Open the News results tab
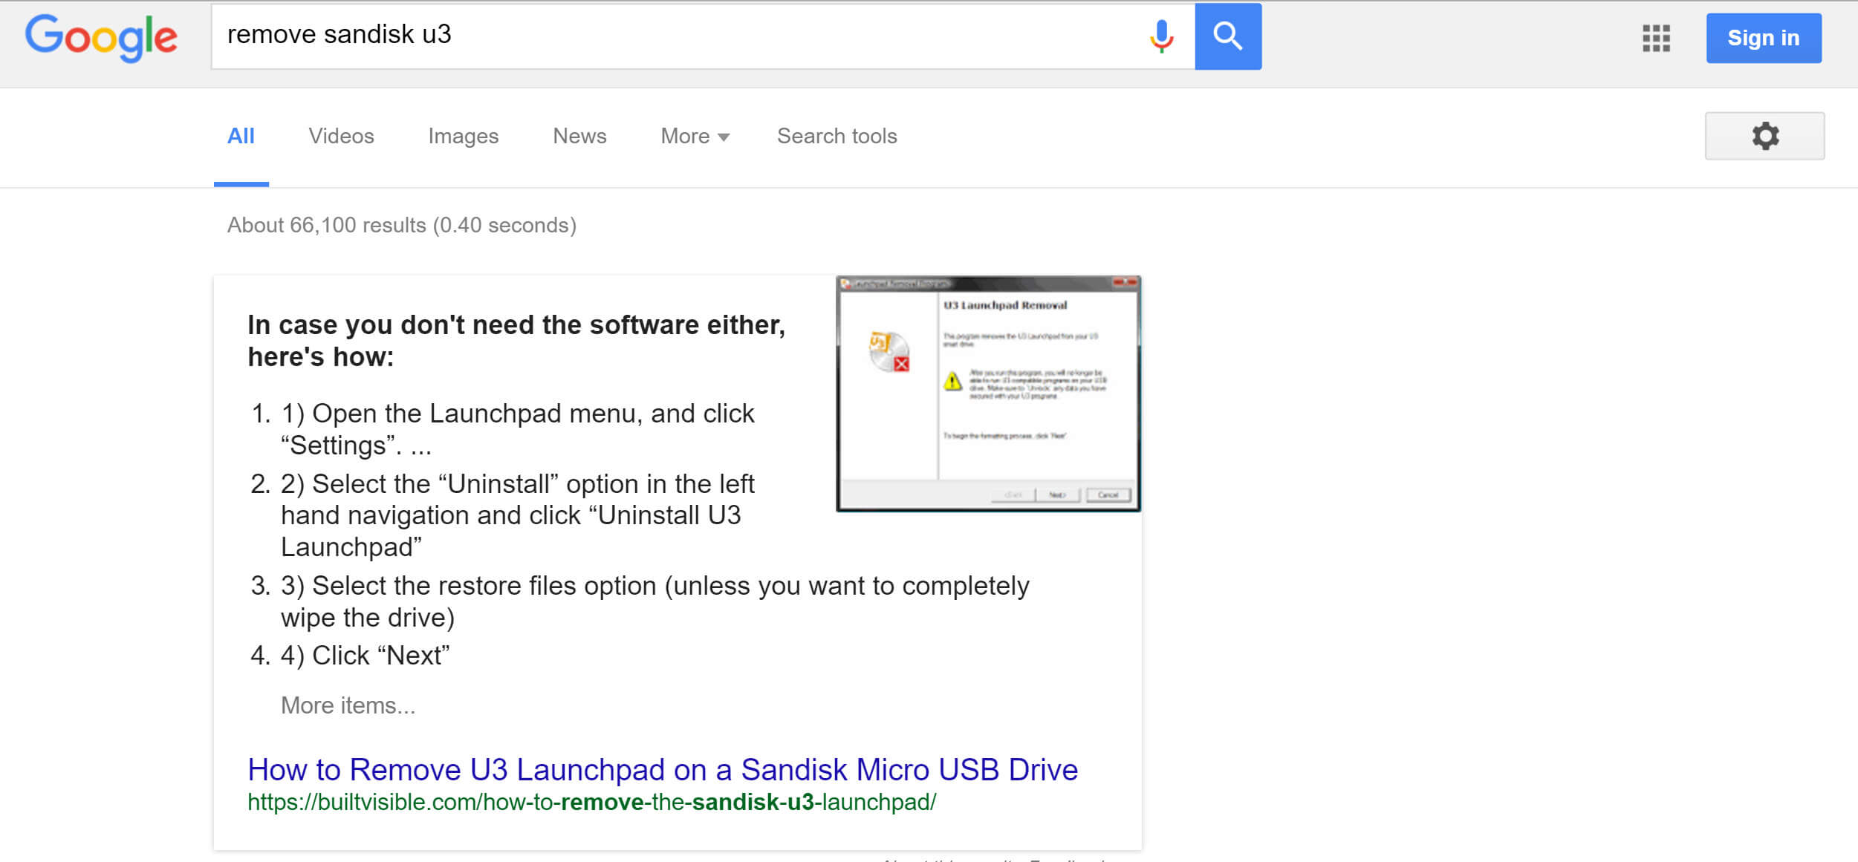Image resolution: width=1858 pixels, height=862 pixels. (579, 136)
